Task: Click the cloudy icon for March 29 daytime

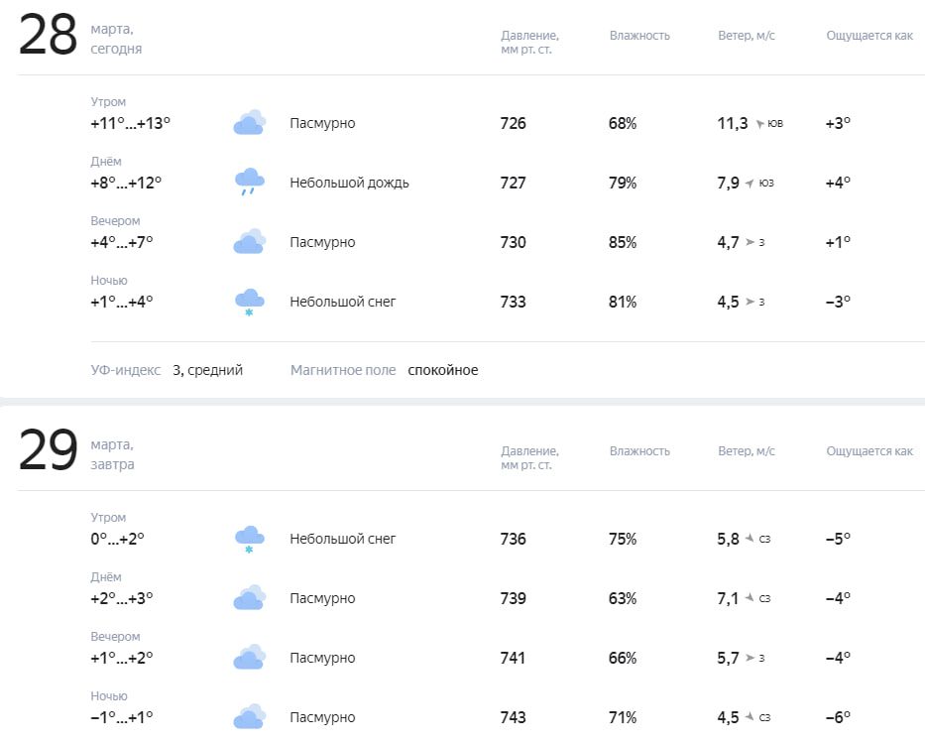Action: click(x=249, y=598)
